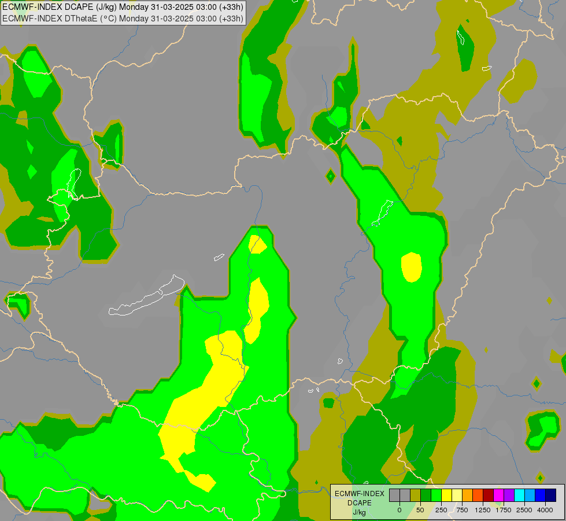Click the bright green legend swatch
Image resolution: width=566 pixels, height=521 pixels.
(x=436, y=495)
